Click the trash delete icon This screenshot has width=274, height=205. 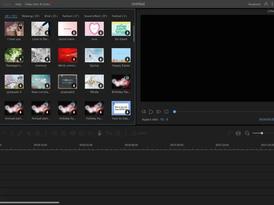(38, 133)
